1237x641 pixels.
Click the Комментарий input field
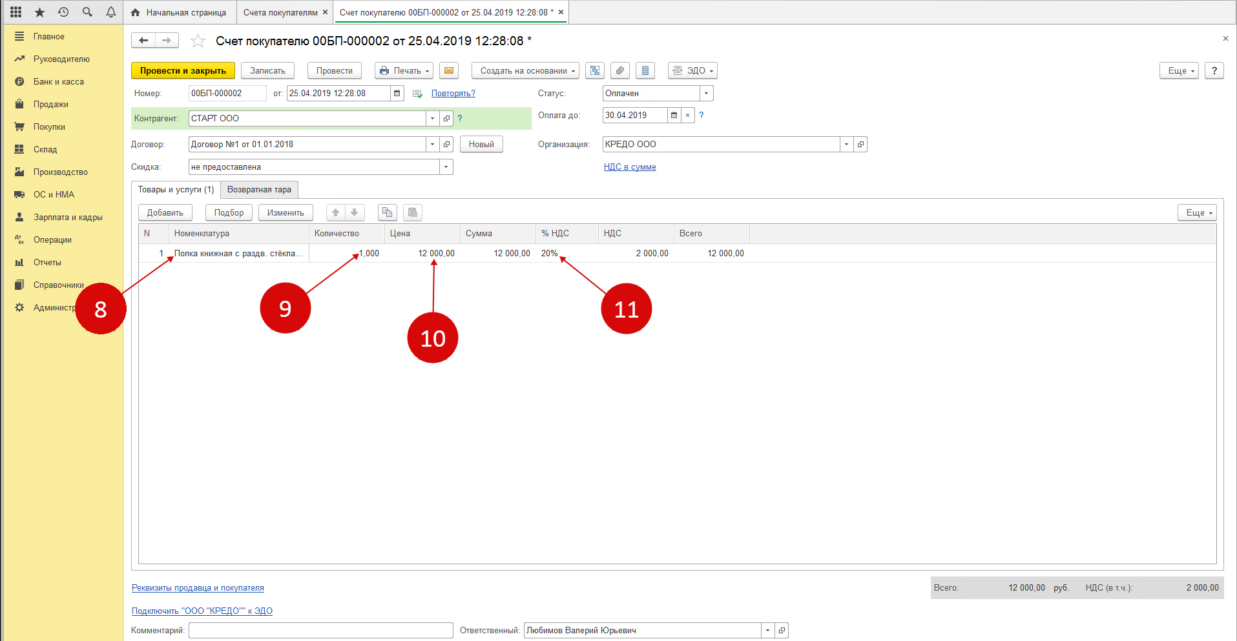321,631
